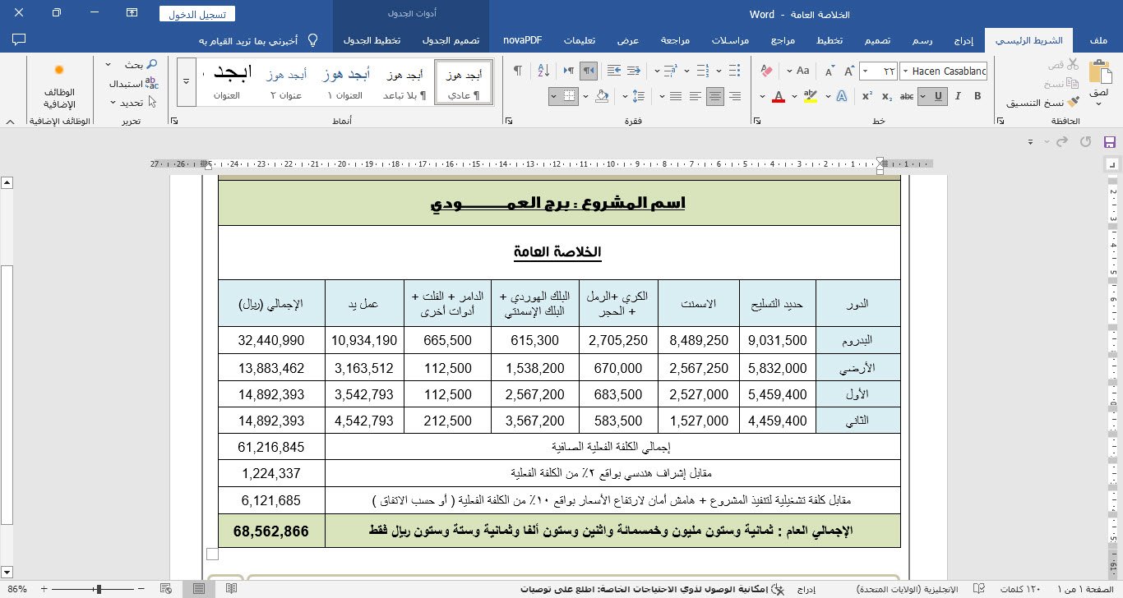
Task: Switch to the إدراج (Insert) ribbon tab
Action: coord(964,40)
